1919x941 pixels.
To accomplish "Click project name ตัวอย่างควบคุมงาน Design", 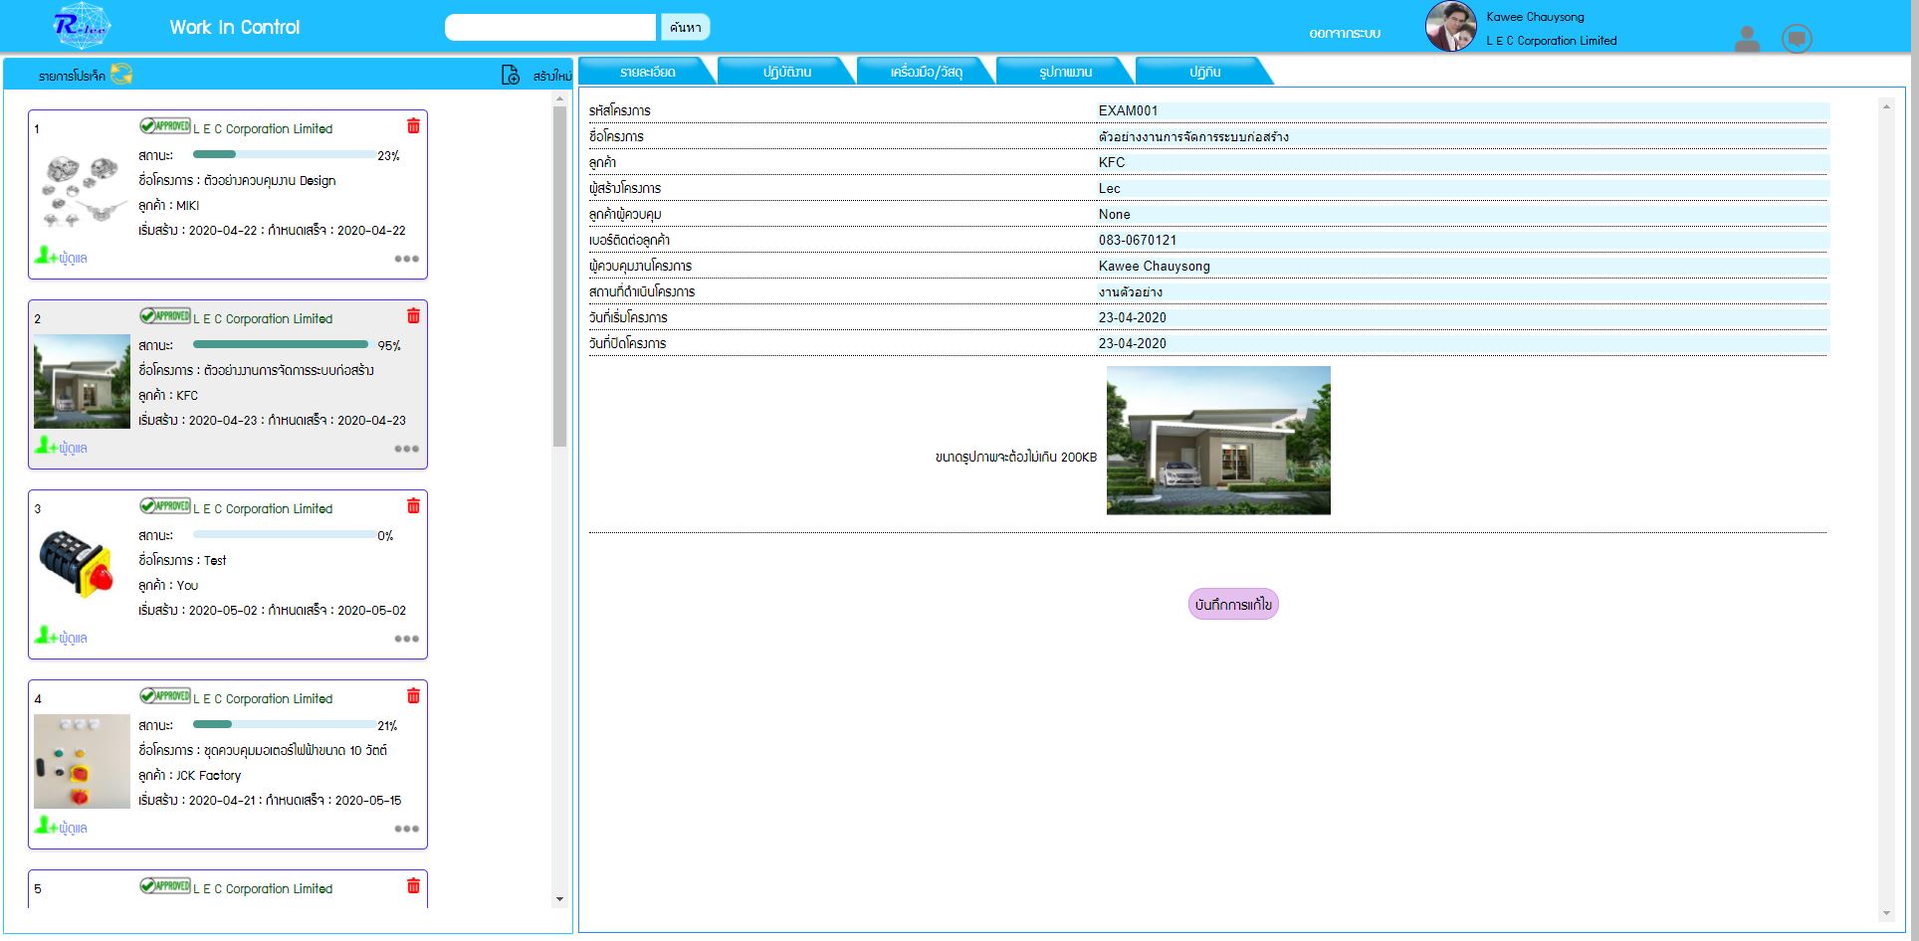I will tap(270, 180).
